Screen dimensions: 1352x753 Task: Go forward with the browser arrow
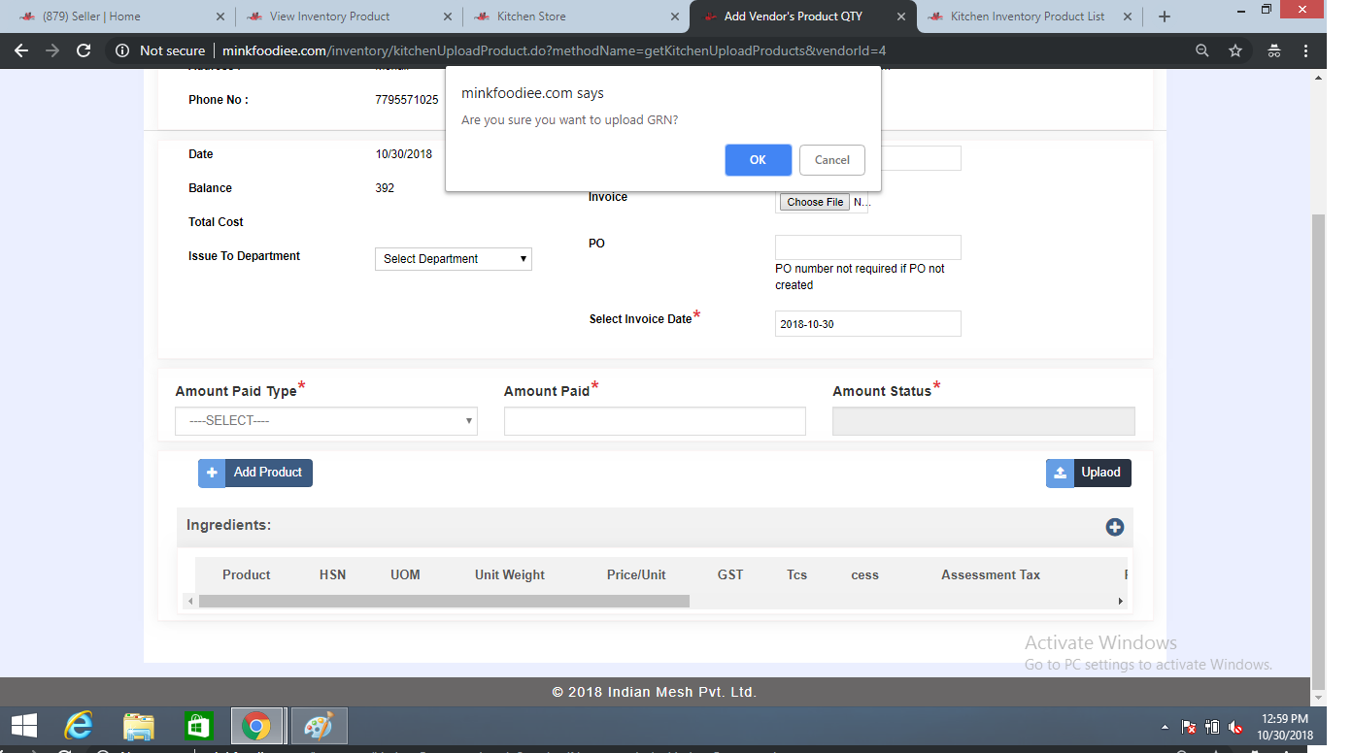52,50
